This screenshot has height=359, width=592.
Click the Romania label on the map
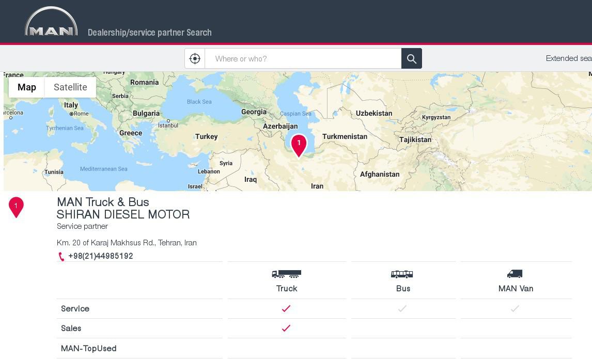click(x=144, y=82)
